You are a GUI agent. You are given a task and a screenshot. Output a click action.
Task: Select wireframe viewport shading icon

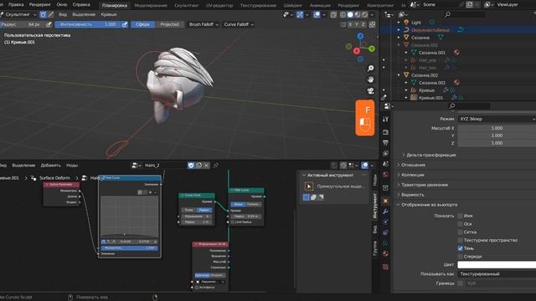tap(343, 15)
